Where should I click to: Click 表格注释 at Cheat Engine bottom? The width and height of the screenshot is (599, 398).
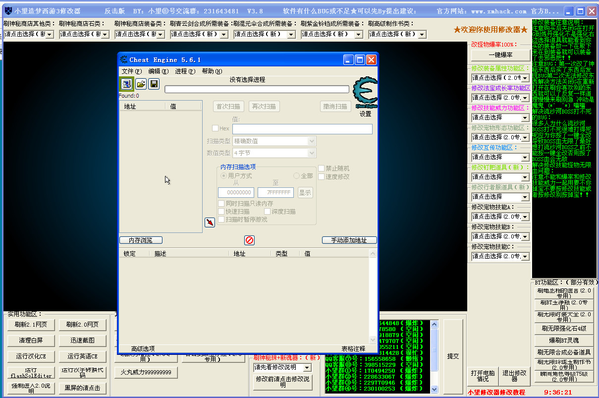[353, 349]
